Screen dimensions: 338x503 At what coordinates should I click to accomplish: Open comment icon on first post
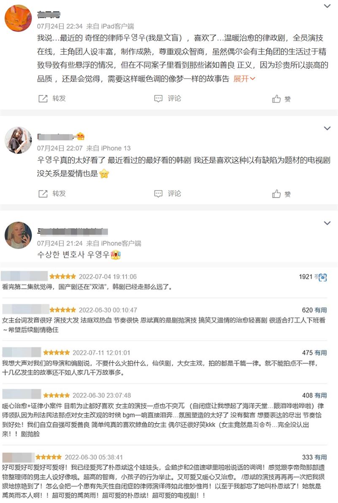coord(158,98)
